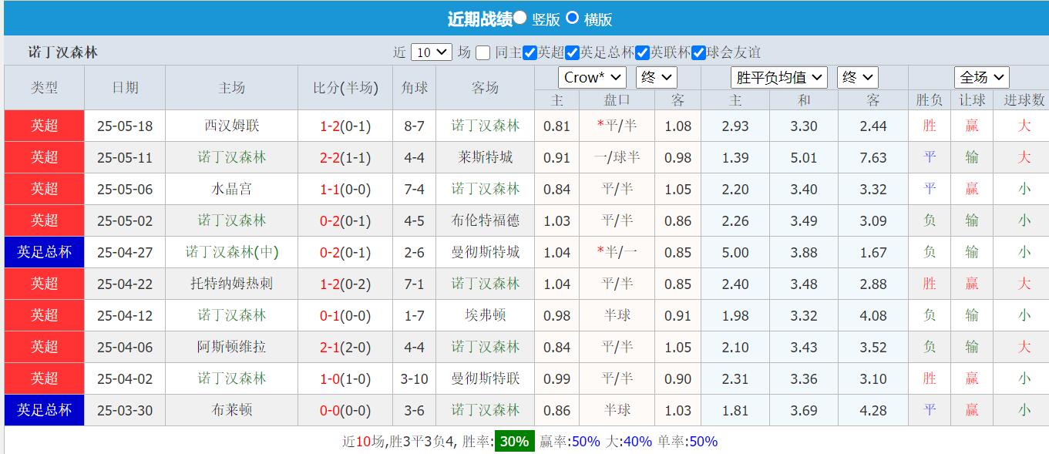Viewport: 1049px width, 454px height.
Task: Select the 横版 layout radio button
Action: click(573, 18)
